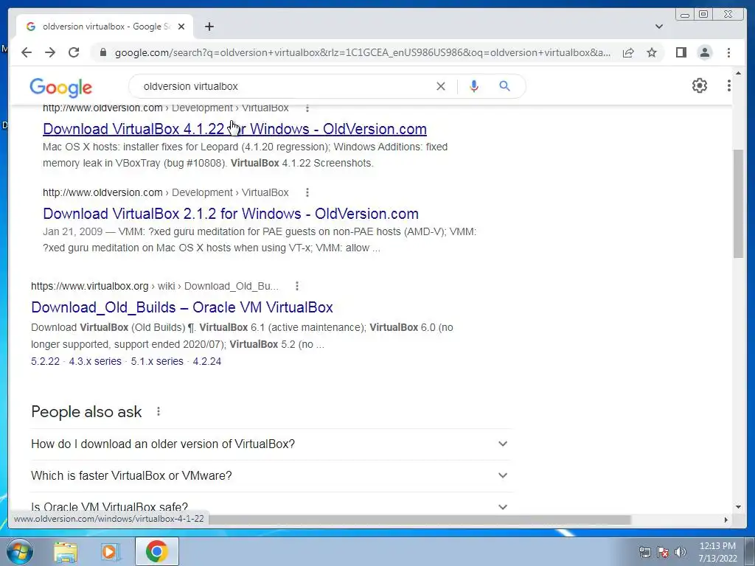Close the oldversion virtualbox tab
This screenshot has height=566, width=755.
tap(181, 27)
